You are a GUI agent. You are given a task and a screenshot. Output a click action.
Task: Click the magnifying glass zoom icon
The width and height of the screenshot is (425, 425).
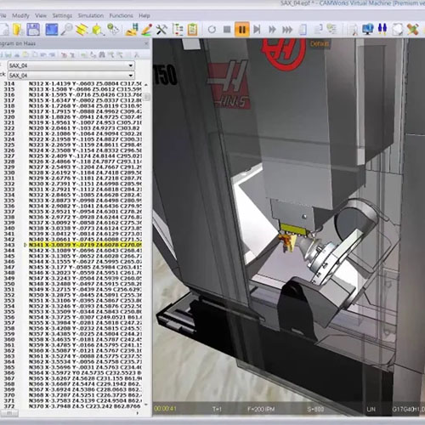pyautogui.click(x=66, y=30)
